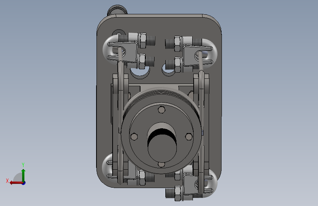Select the right hex bolt on the round flange
This screenshot has width=318, height=206.
pyautogui.click(x=189, y=136)
